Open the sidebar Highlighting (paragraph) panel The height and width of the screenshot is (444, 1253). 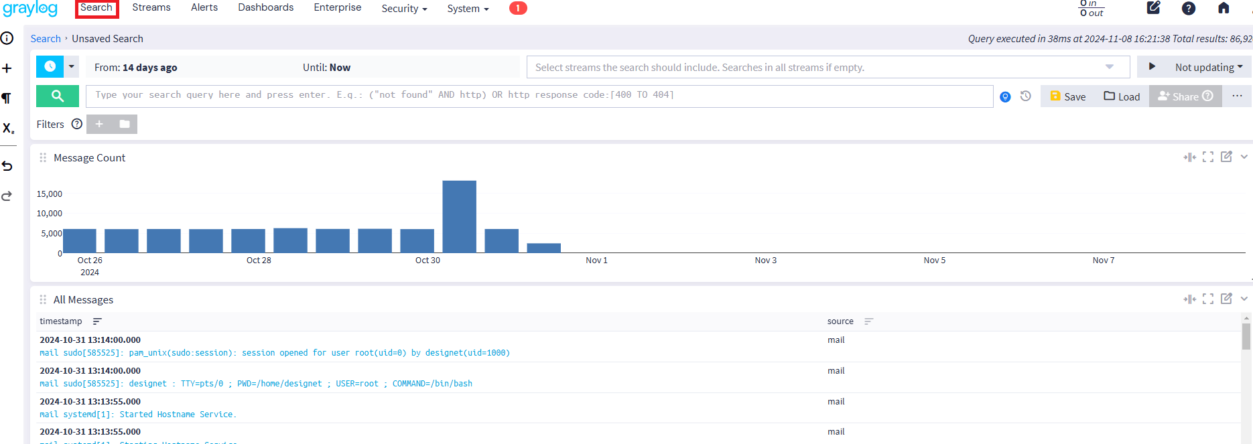tap(7, 98)
